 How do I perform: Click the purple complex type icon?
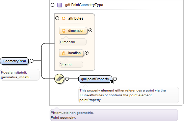60,5
